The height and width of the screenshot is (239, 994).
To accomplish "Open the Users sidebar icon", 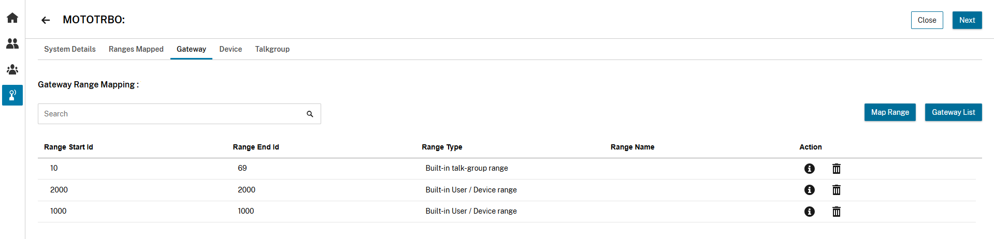I will tap(12, 43).
